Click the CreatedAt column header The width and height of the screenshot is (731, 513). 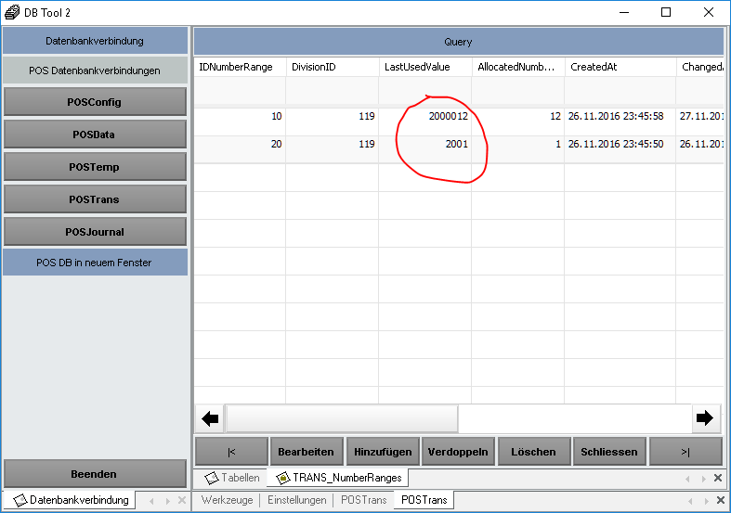[x=620, y=67]
